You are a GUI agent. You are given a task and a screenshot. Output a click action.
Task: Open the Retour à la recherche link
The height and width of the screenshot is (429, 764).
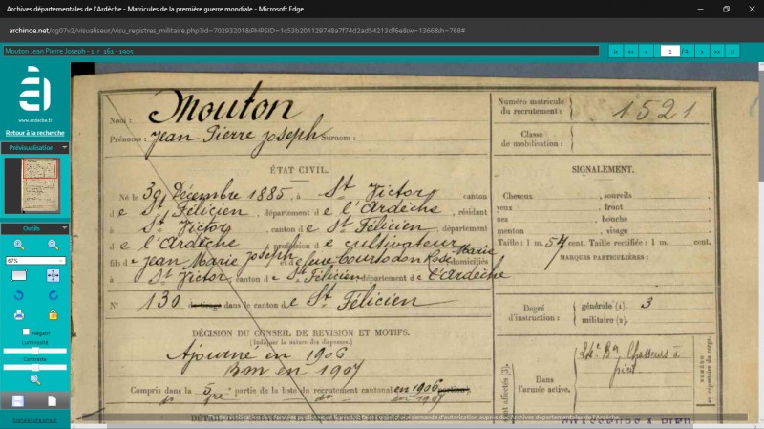point(34,133)
